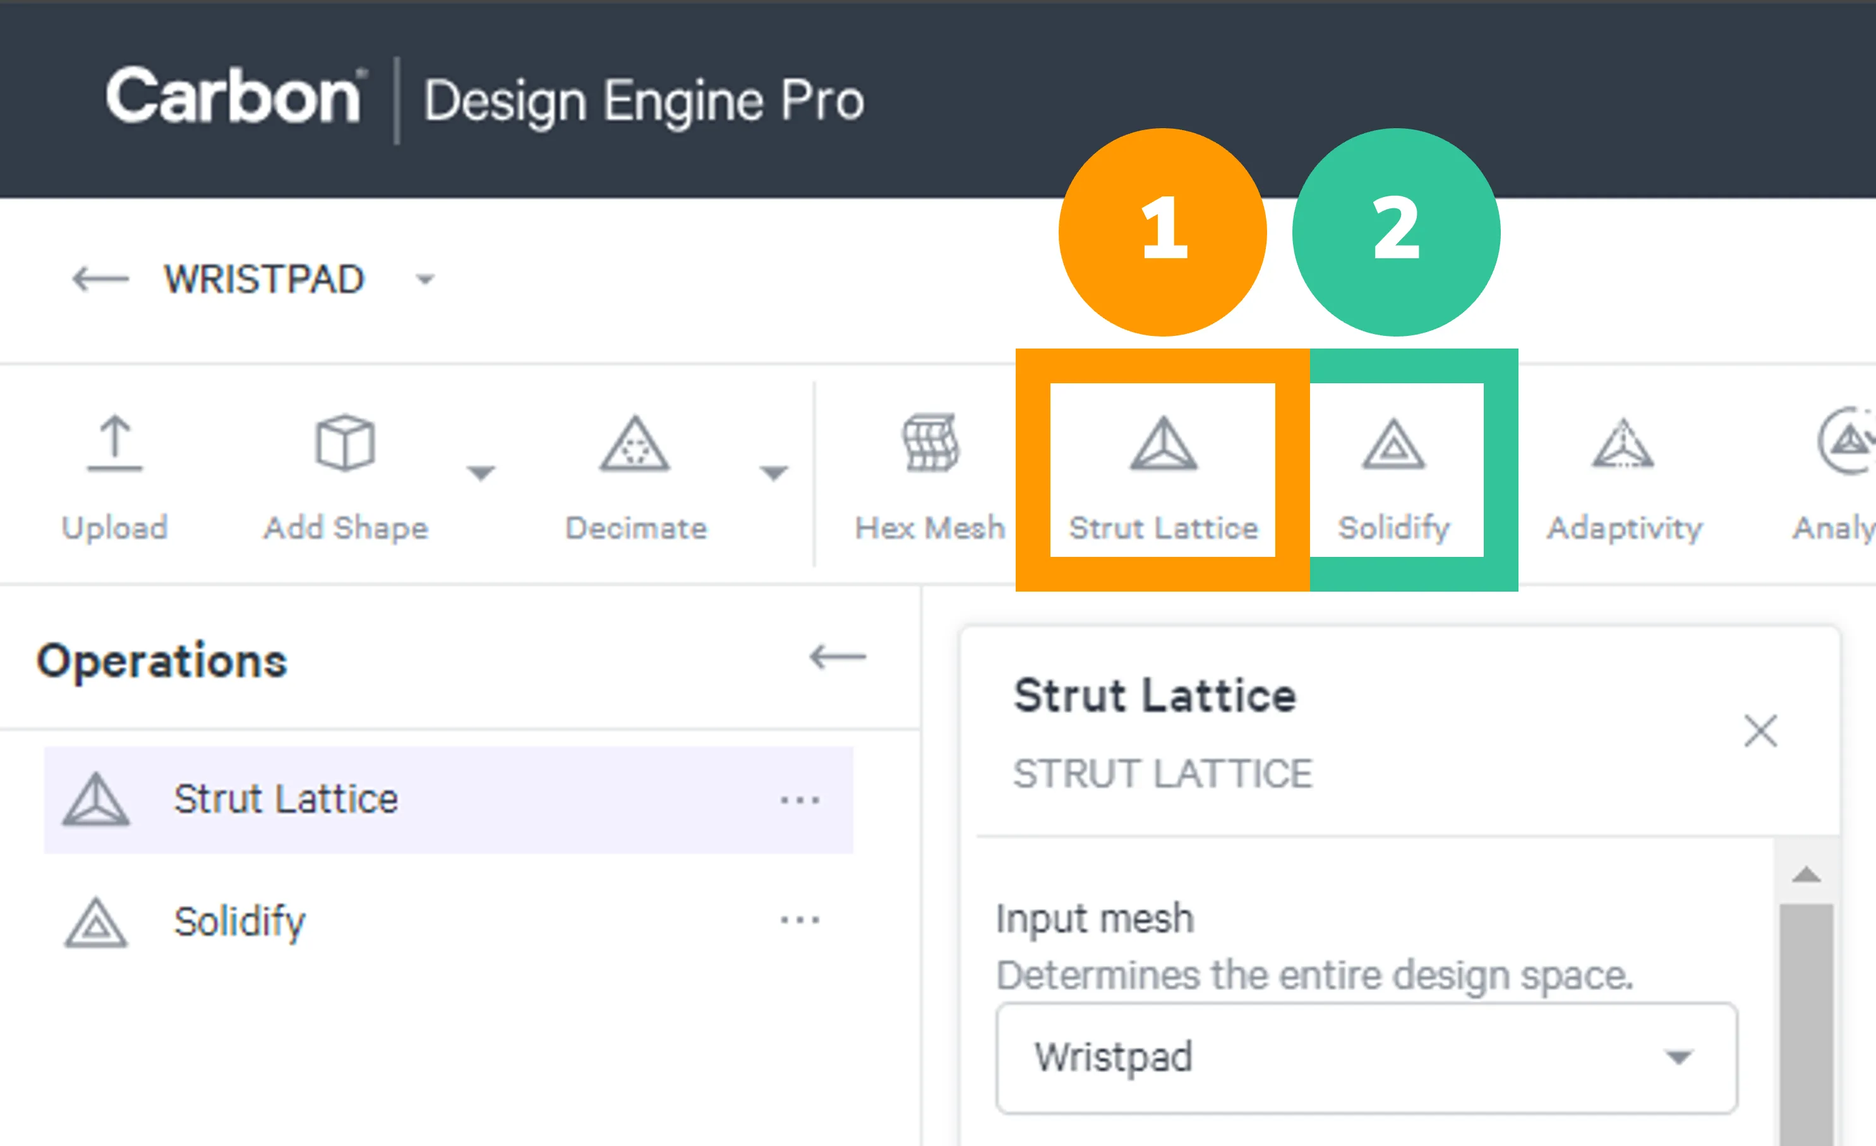Open more options for Strut Lattice operation
1876x1146 pixels.
[x=800, y=801]
